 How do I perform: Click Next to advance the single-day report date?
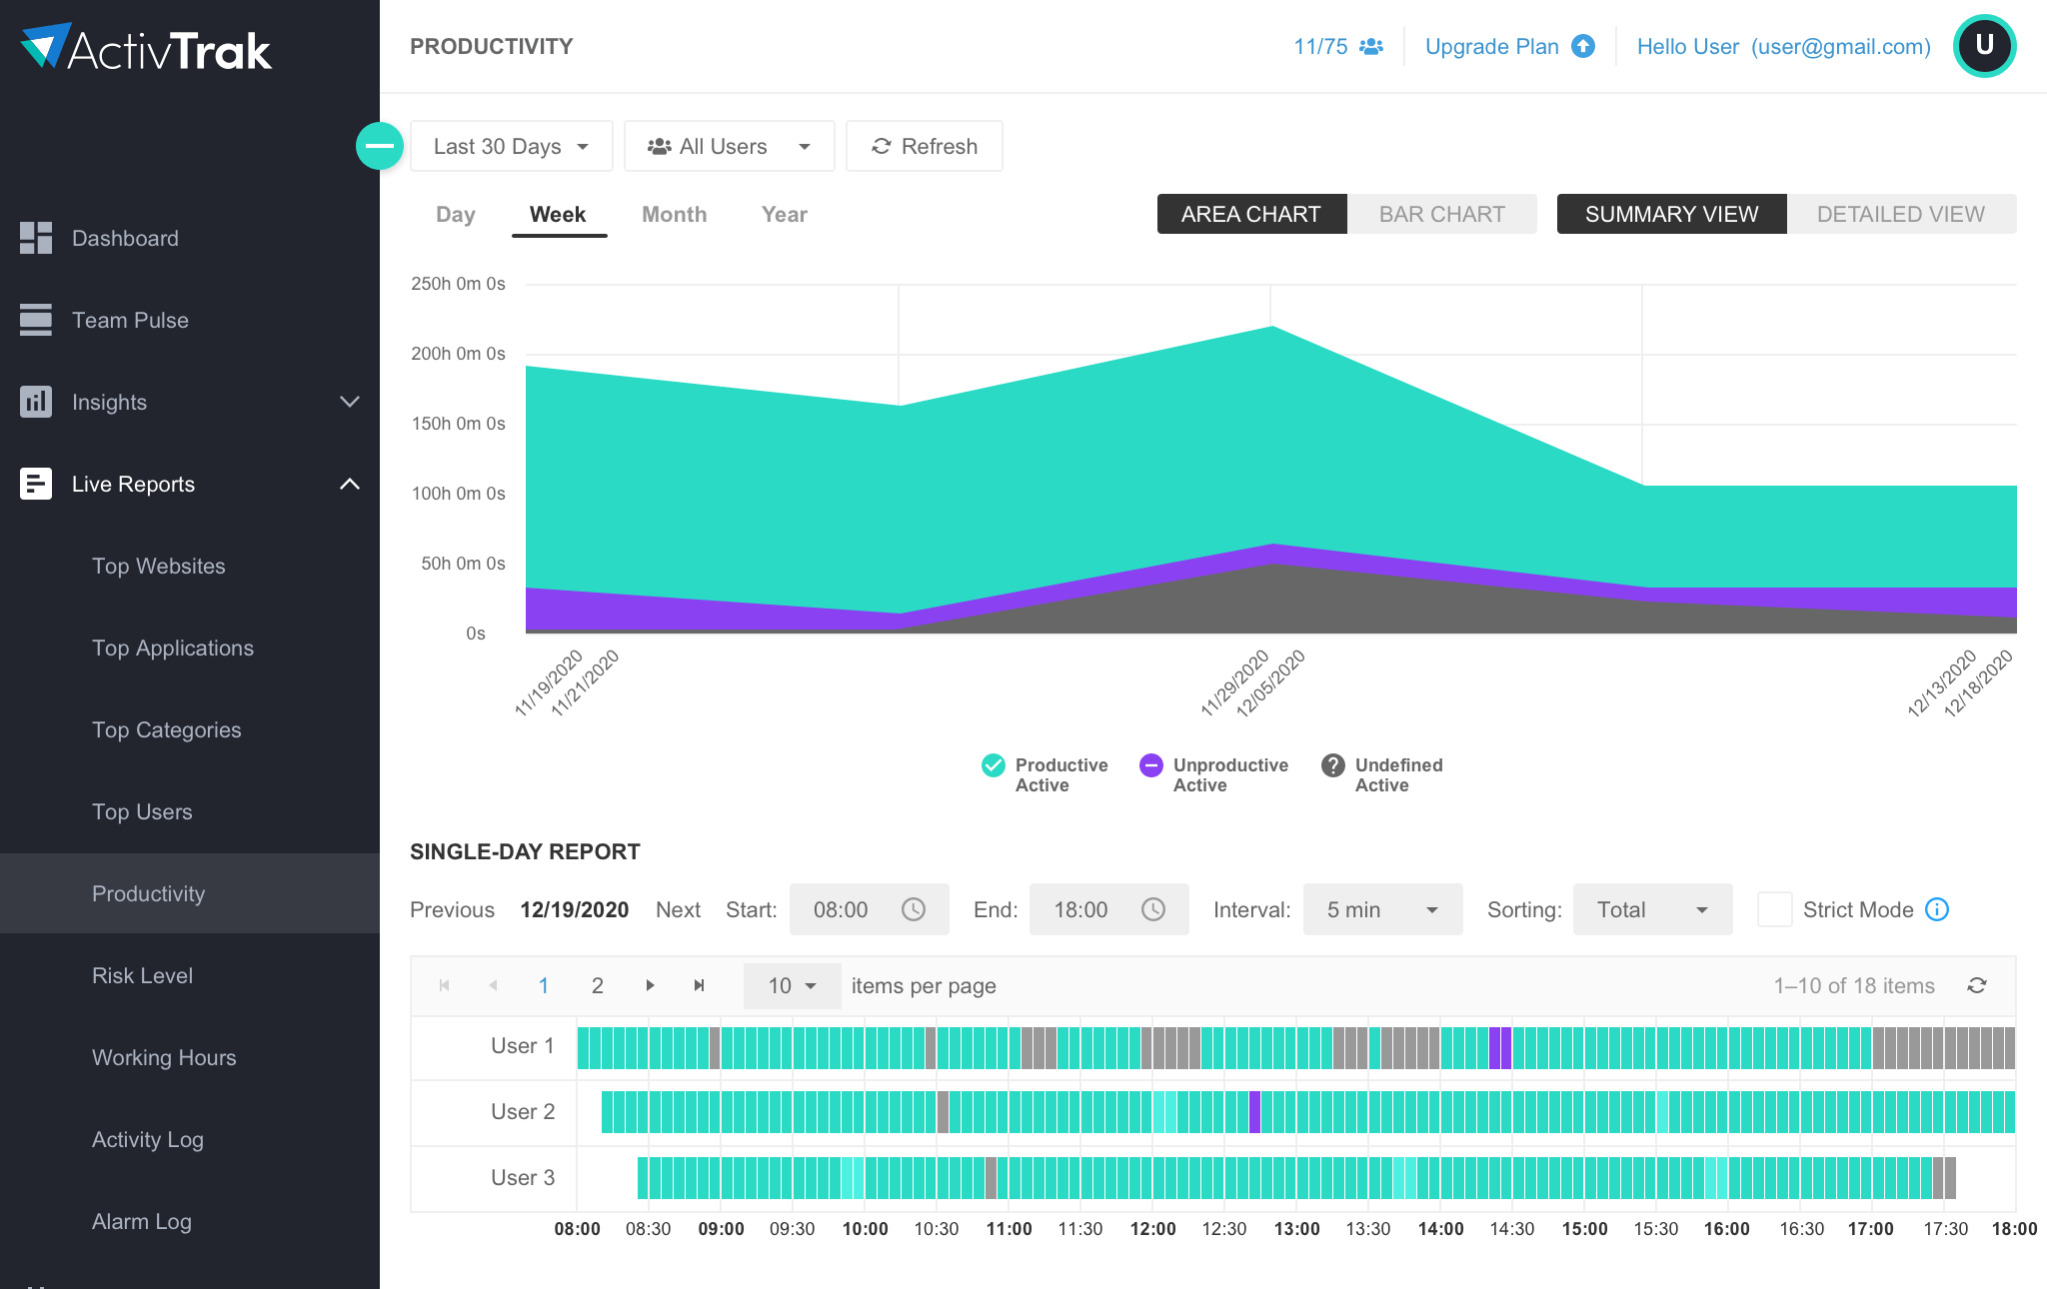click(678, 909)
